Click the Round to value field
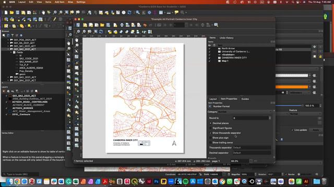The width and height of the screenshot is (334, 187). 252,118
